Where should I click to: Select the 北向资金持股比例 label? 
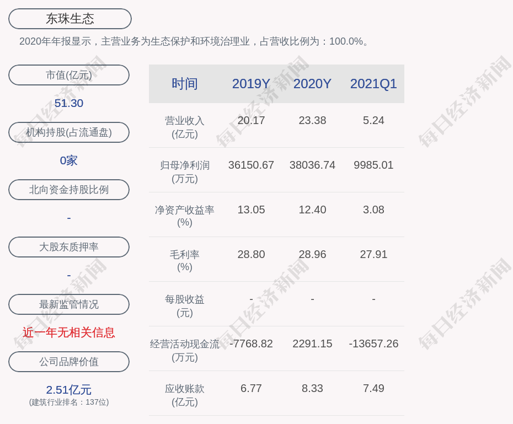pyautogui.click(x=69, y=190)
